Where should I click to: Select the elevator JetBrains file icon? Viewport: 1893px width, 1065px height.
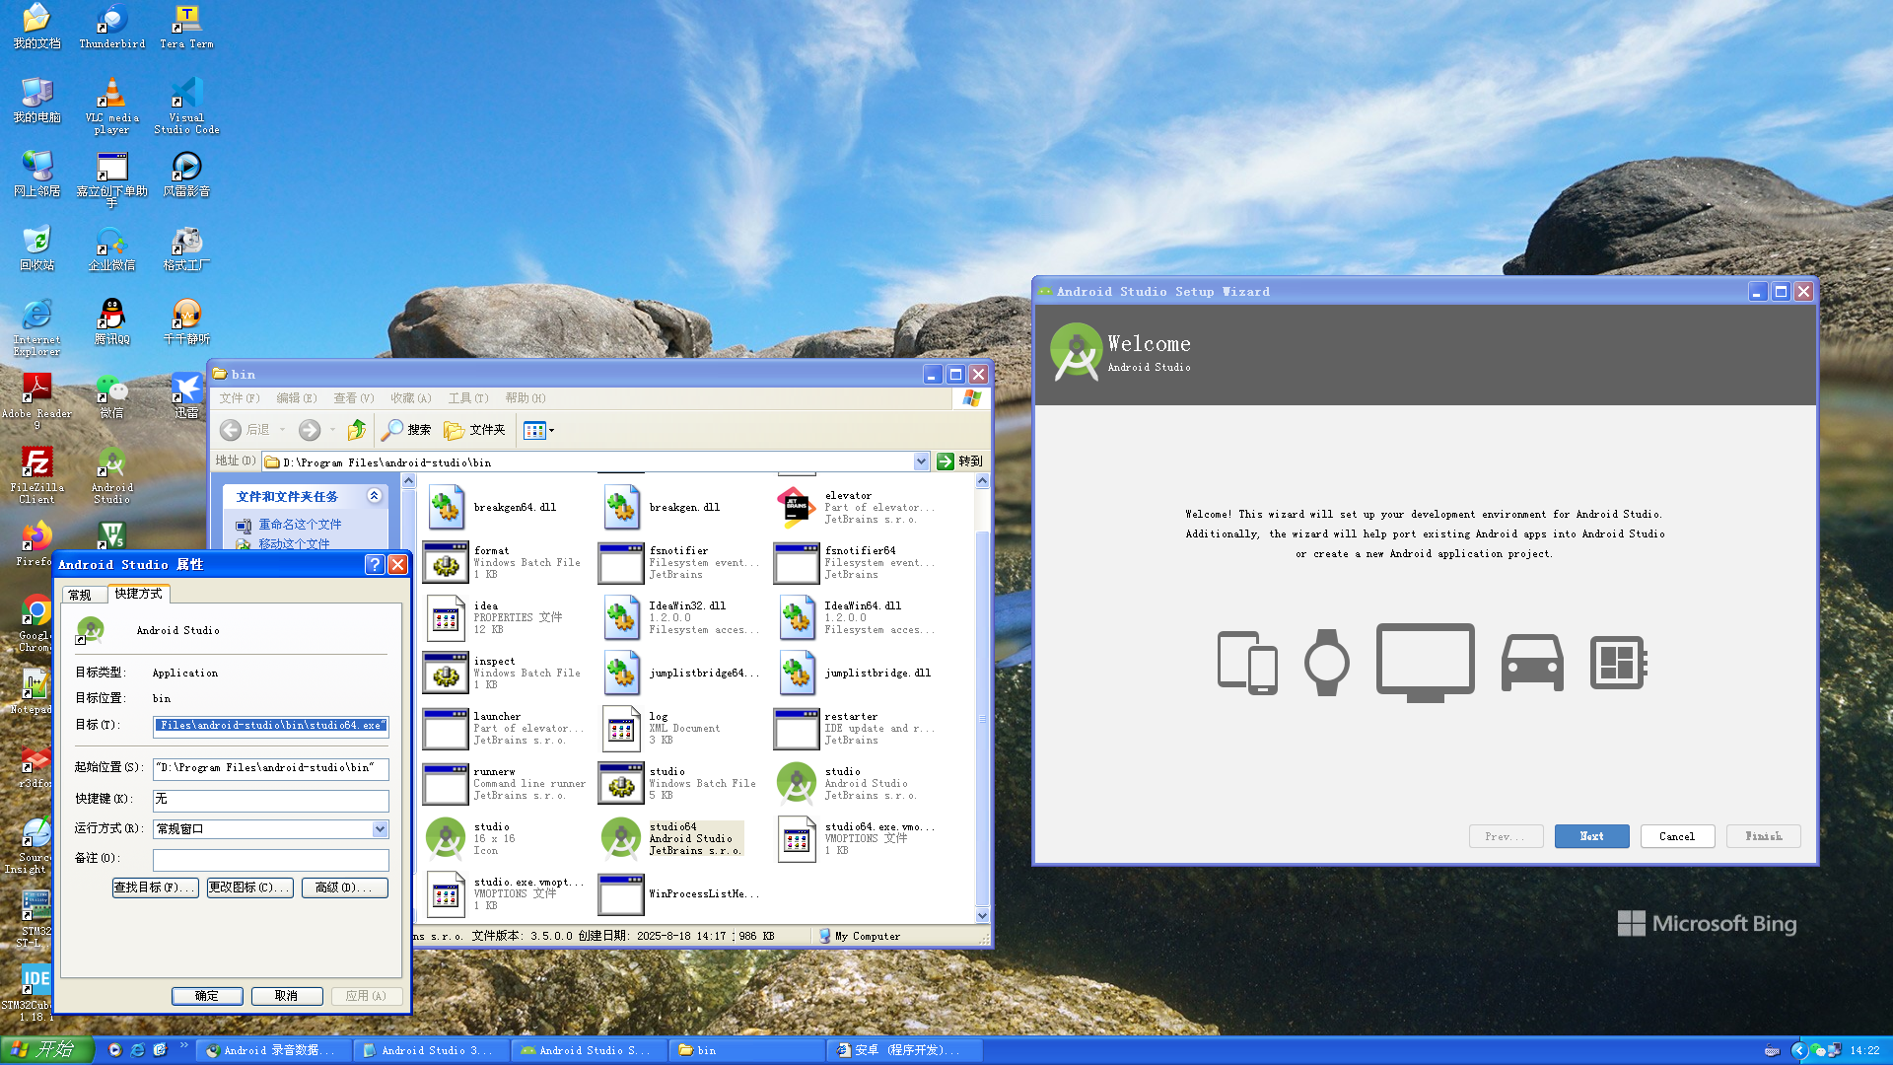(x=797, y=507)
